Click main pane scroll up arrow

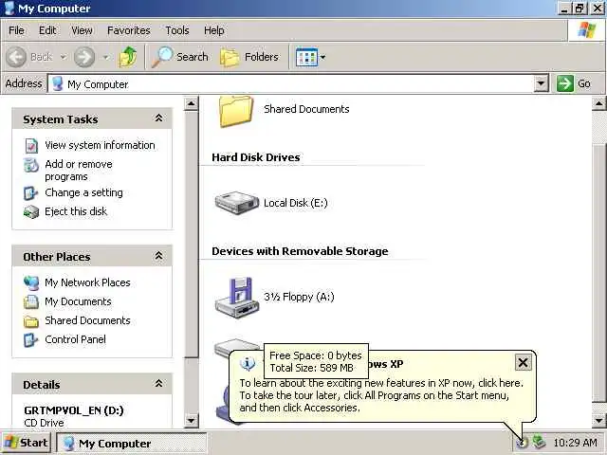[598, 103]
